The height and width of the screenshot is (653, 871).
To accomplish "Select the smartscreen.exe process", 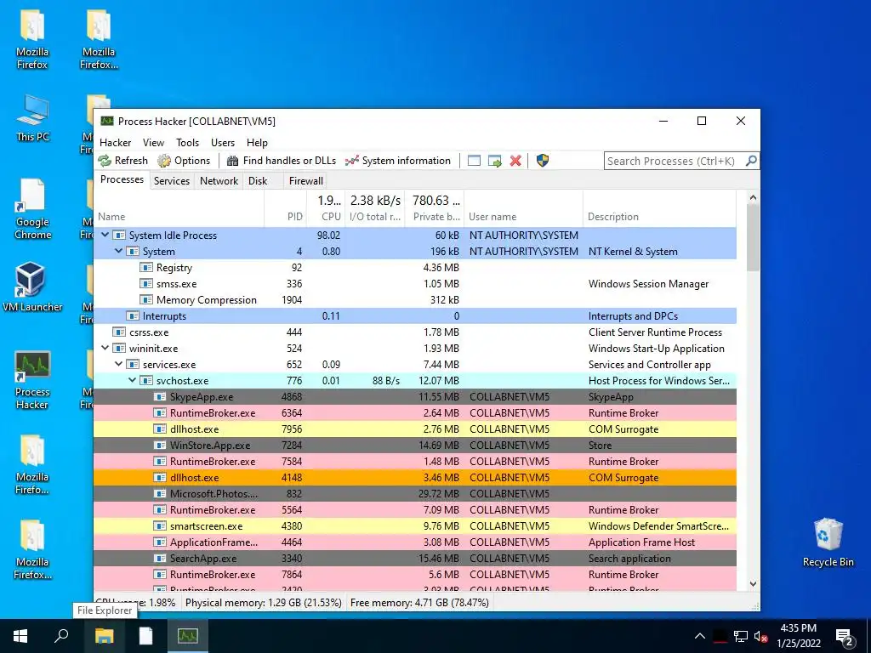I will point(415,525).
